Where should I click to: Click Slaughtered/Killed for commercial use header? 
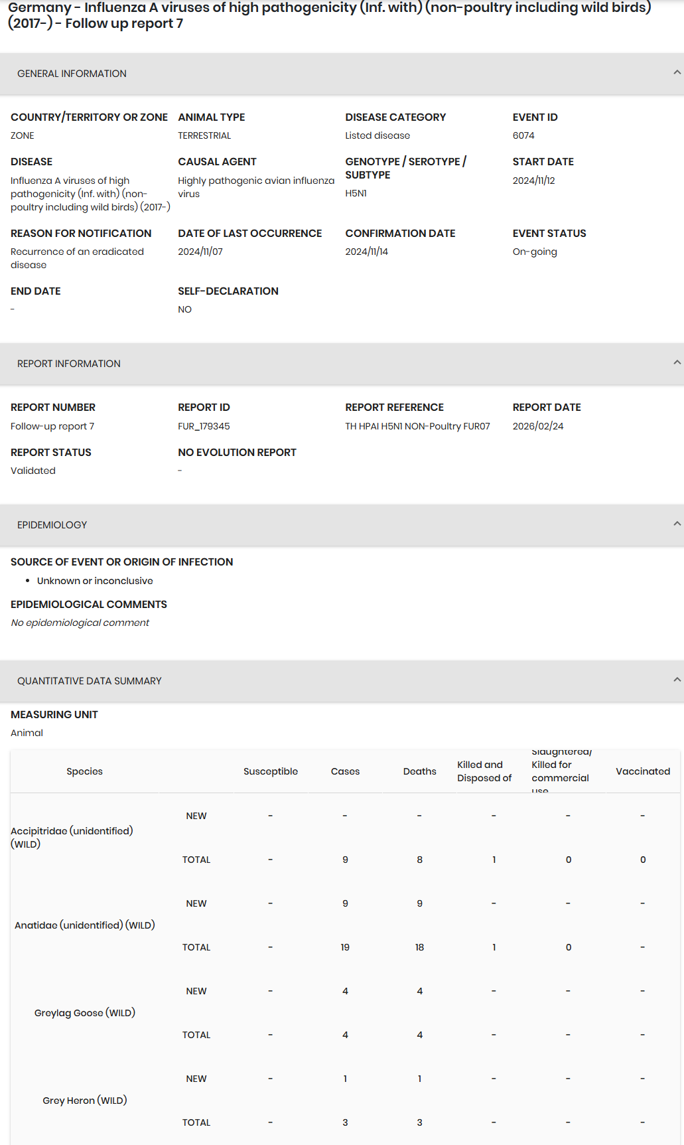point(561,771)
